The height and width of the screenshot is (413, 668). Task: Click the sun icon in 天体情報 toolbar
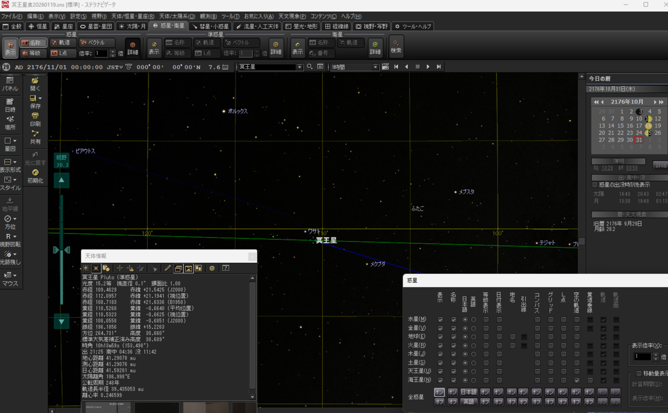pyautogui.click(x=86, y=268)
